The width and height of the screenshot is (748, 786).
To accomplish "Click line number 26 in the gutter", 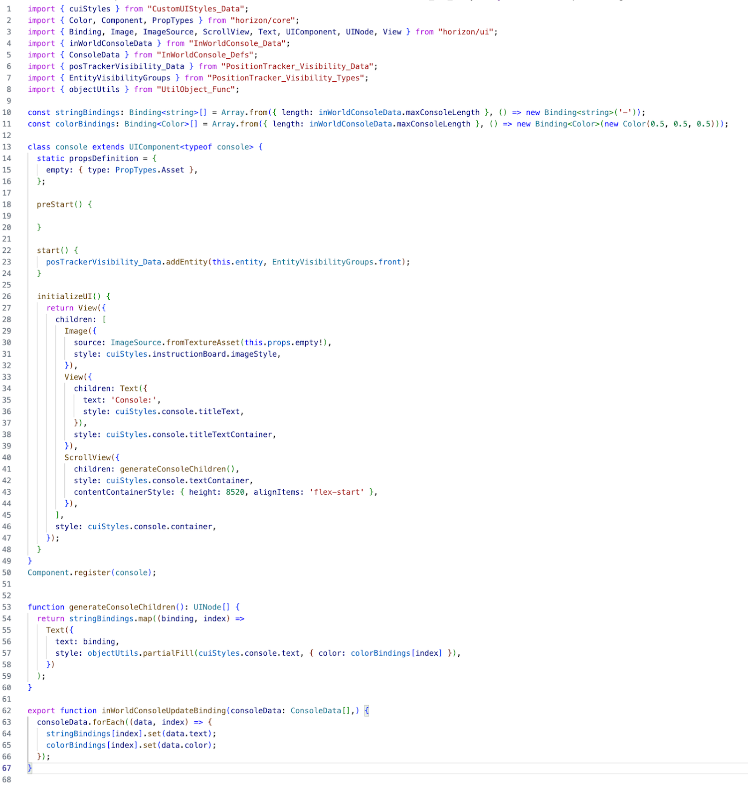I will 6,296.
